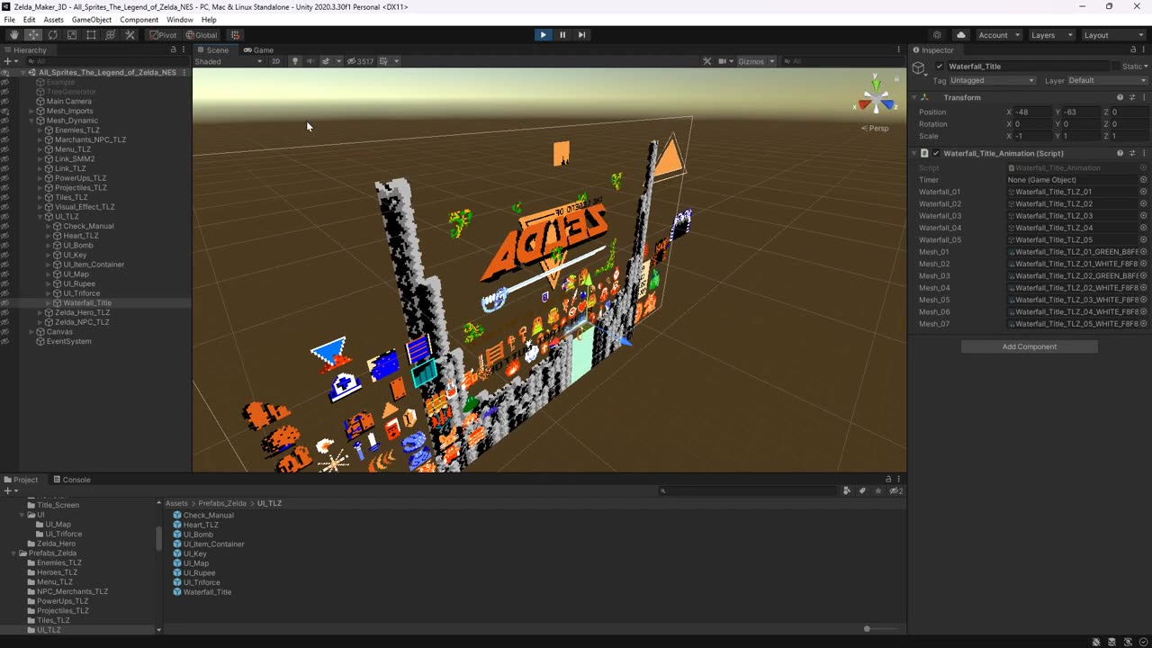Click the Hierarchy panel lock icon
Screen dimensions: 1152x648
173,49
